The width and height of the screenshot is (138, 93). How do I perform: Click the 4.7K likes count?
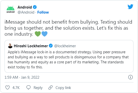[16, 88]
